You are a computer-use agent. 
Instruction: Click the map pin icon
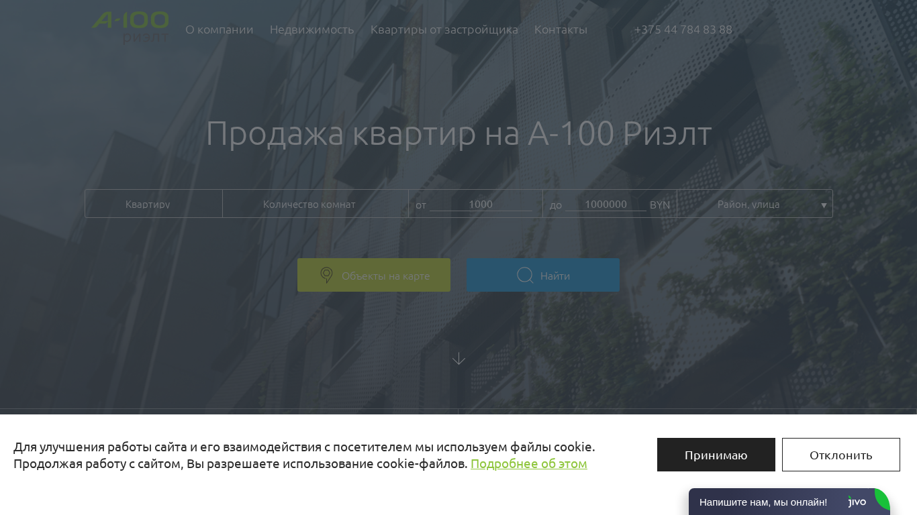click(x=326, y=275)
